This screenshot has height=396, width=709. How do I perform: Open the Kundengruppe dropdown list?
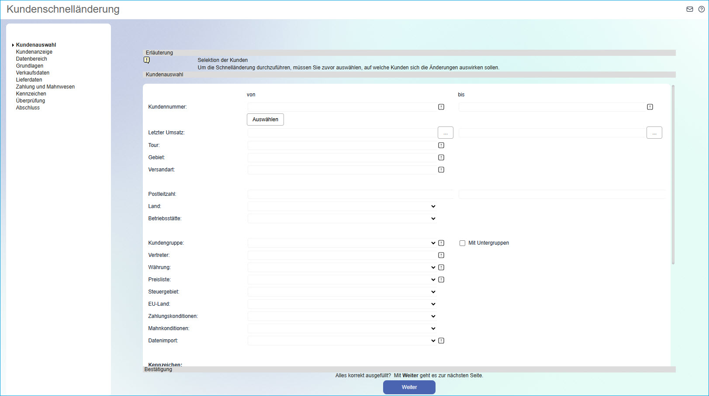(x=342, y=243)
